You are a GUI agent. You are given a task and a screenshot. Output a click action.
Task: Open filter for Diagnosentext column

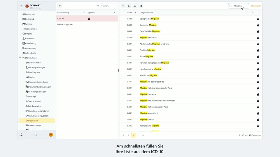(253, 13)
